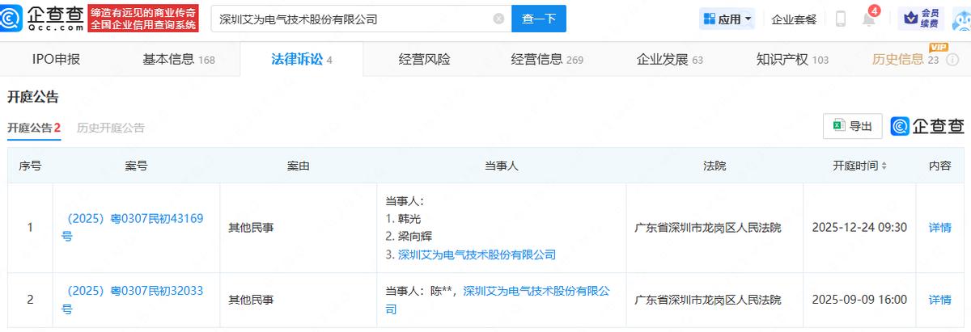The width and height of the screenshot is (971, 332).
Task: Click the 当事人 column header
Action: coord(501,166)
